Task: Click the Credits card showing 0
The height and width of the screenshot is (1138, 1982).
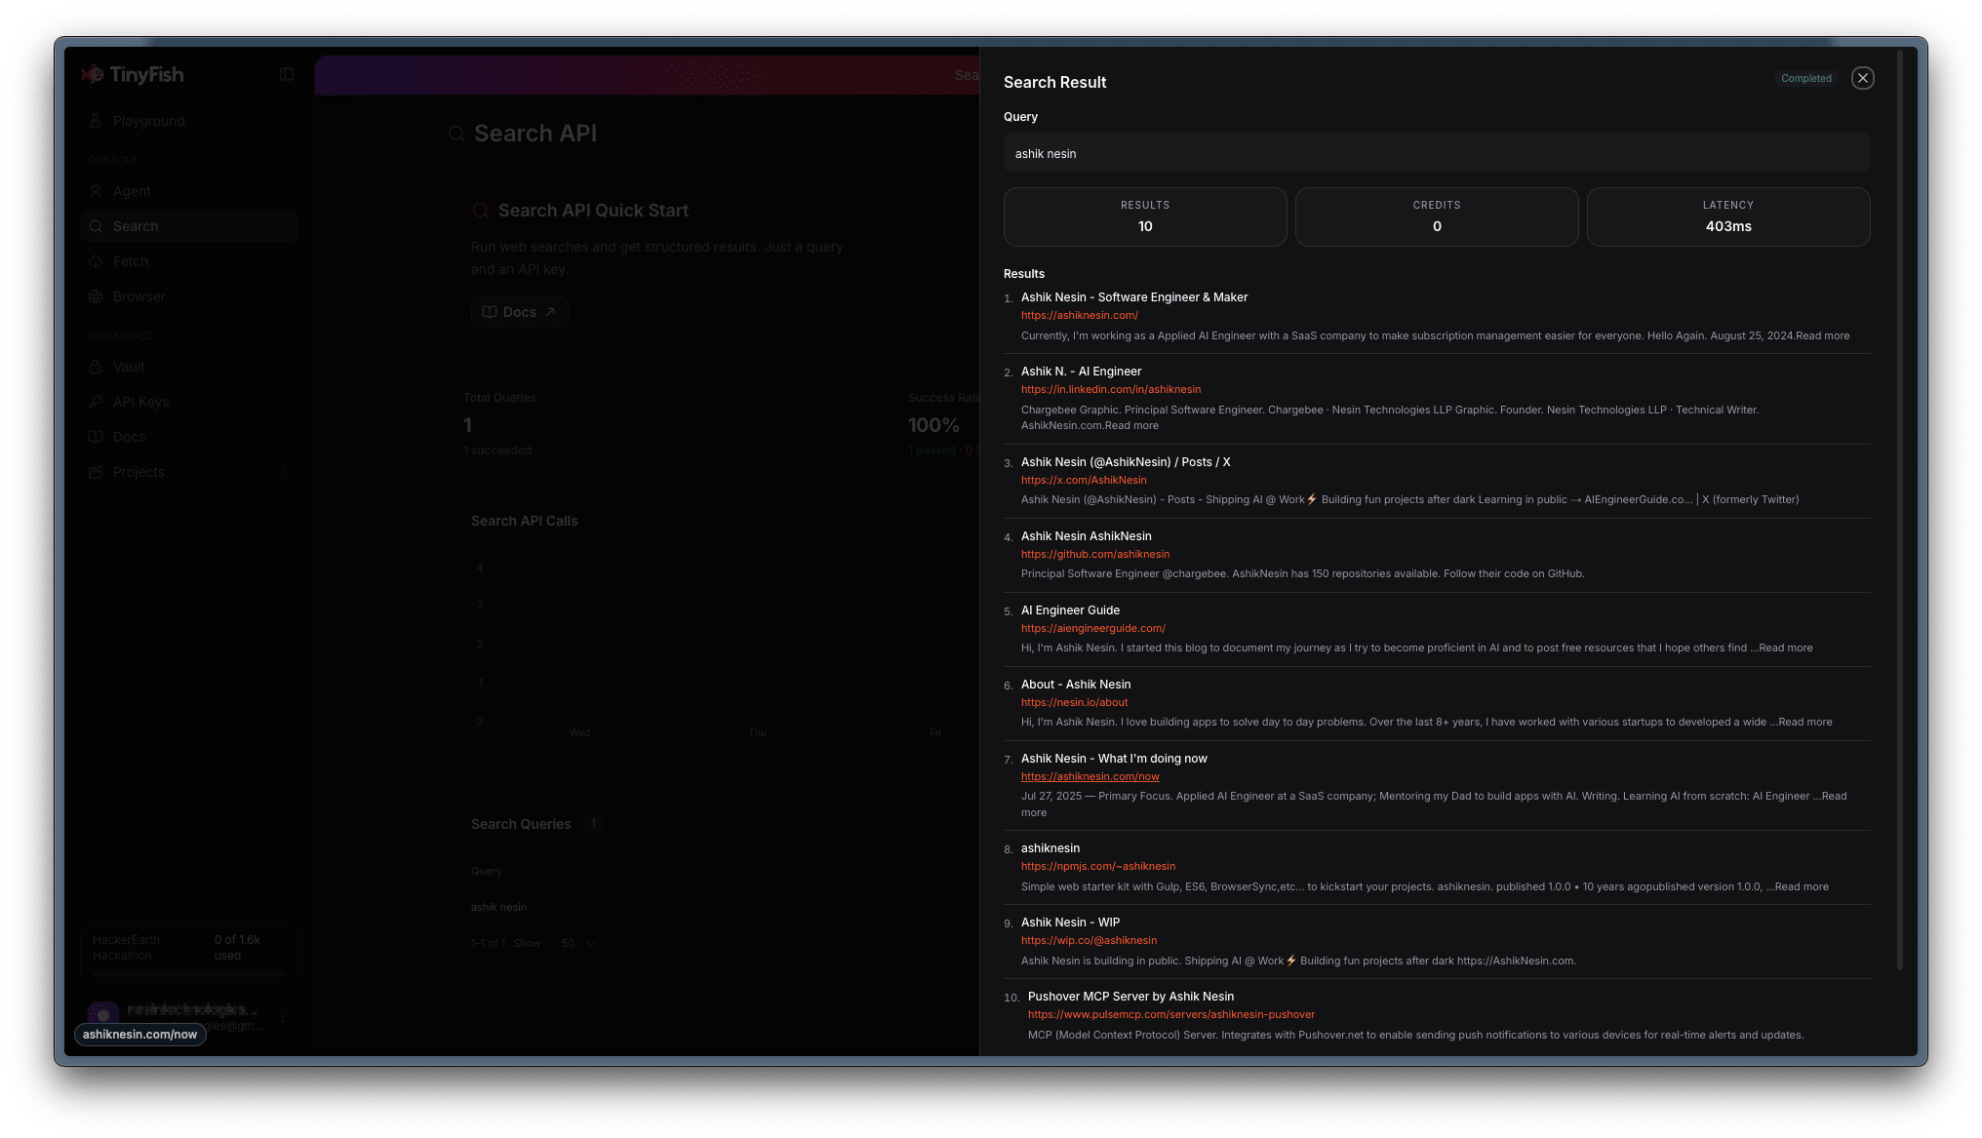Action: [x=1437, y=216]
